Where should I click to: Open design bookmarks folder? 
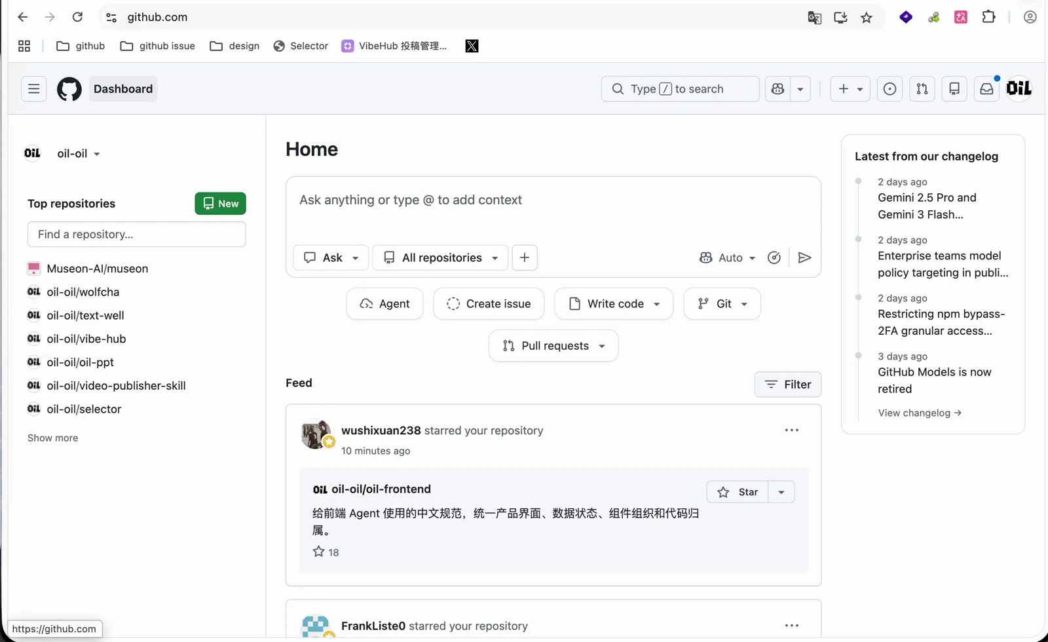click(x=234, y=46)
